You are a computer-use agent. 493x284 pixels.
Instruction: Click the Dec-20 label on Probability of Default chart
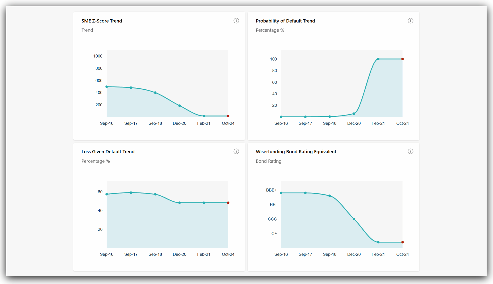coord(354,123)
